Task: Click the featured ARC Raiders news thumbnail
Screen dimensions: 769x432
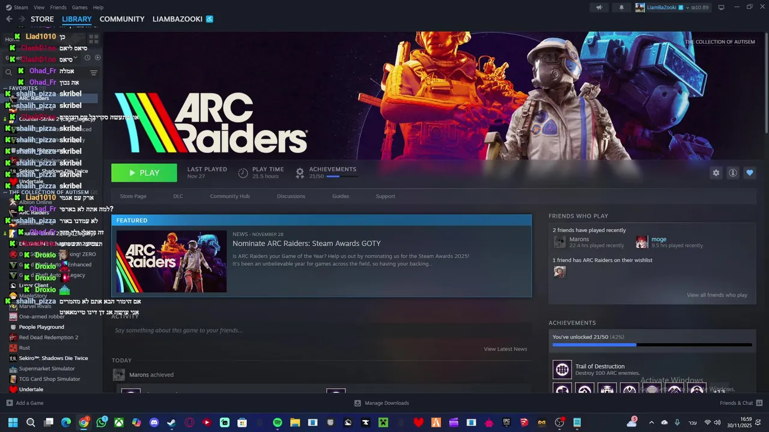Action: [x=171, y=261]
